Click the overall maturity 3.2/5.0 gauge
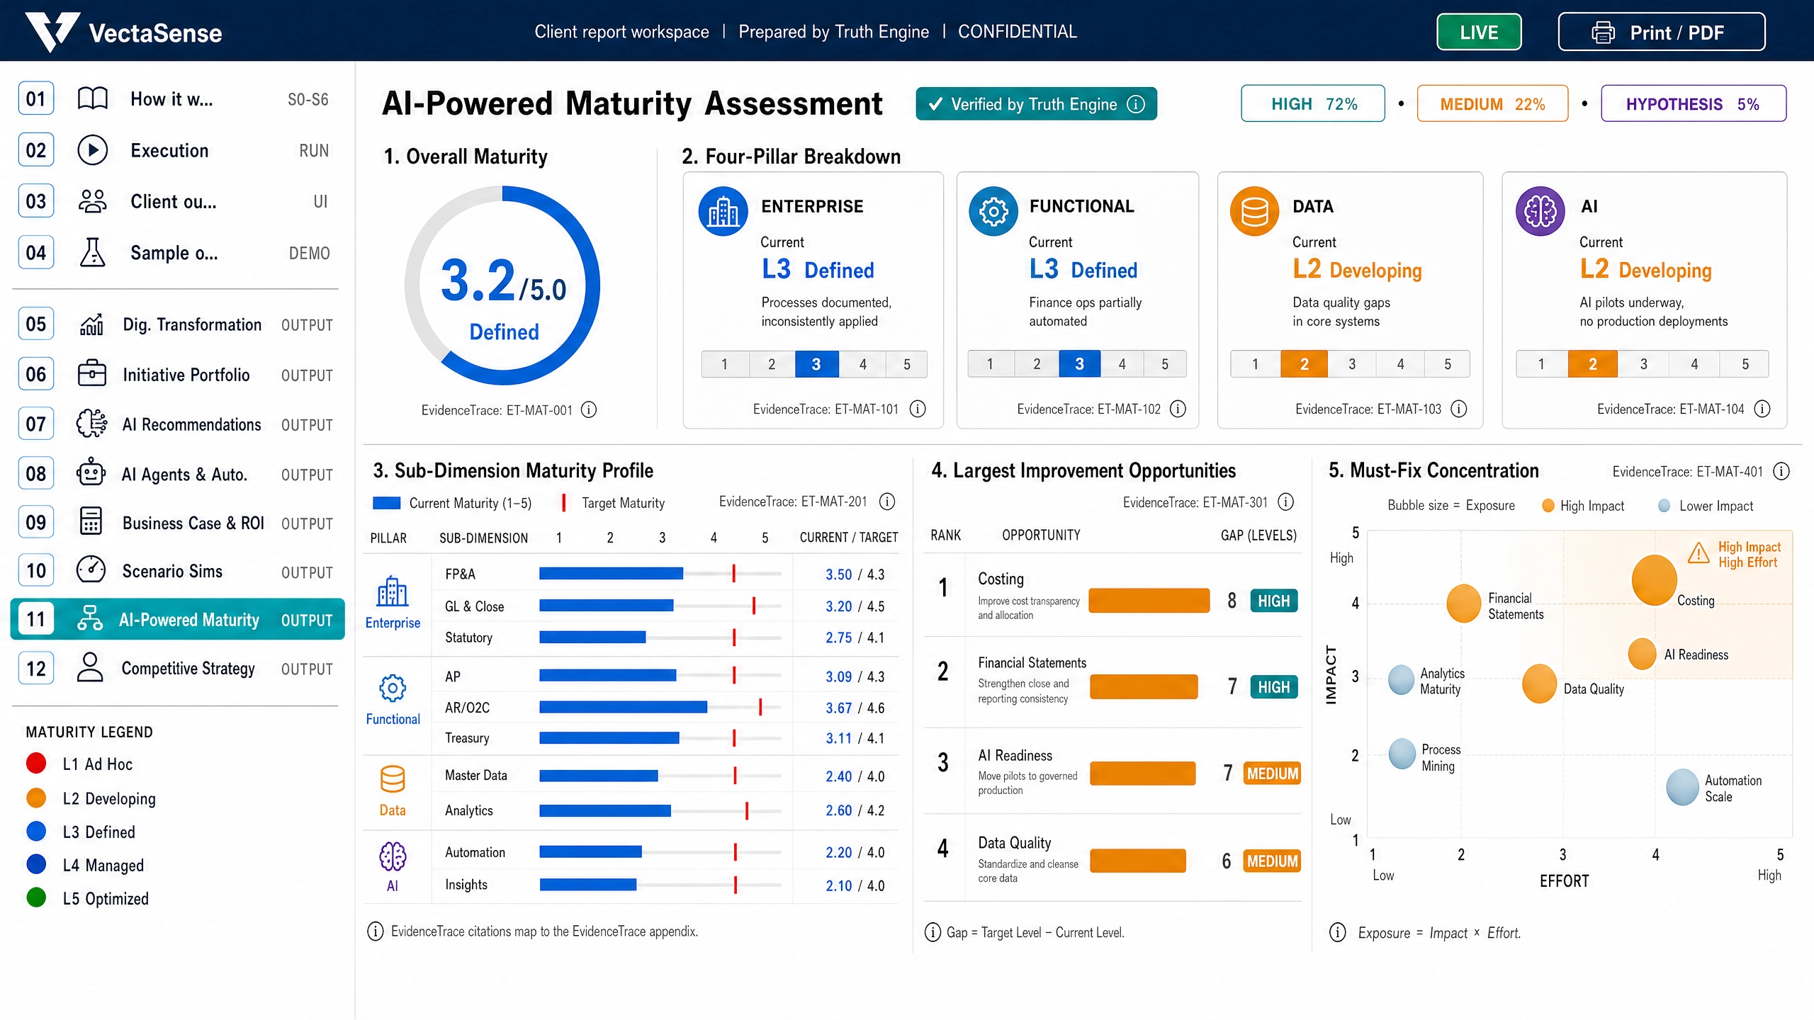This screenshot has width=1814, height=1020. (503, 285)
